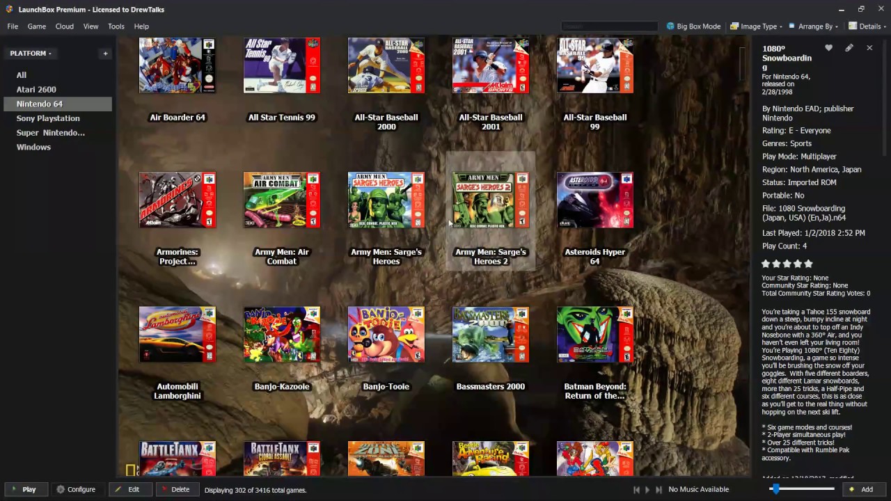Select the Nintendo 64 platform

(x=59, y=104)
